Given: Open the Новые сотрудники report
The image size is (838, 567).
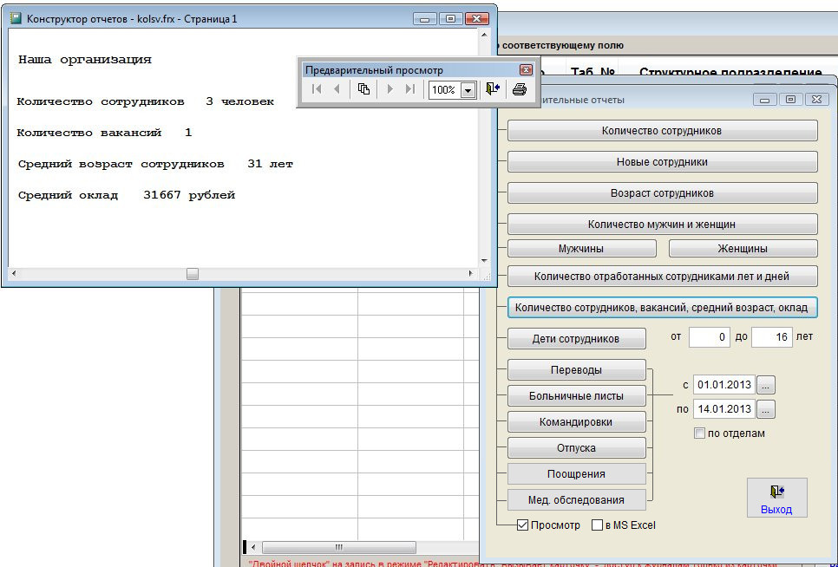Looking at the screenshot, I should [662, 162].
